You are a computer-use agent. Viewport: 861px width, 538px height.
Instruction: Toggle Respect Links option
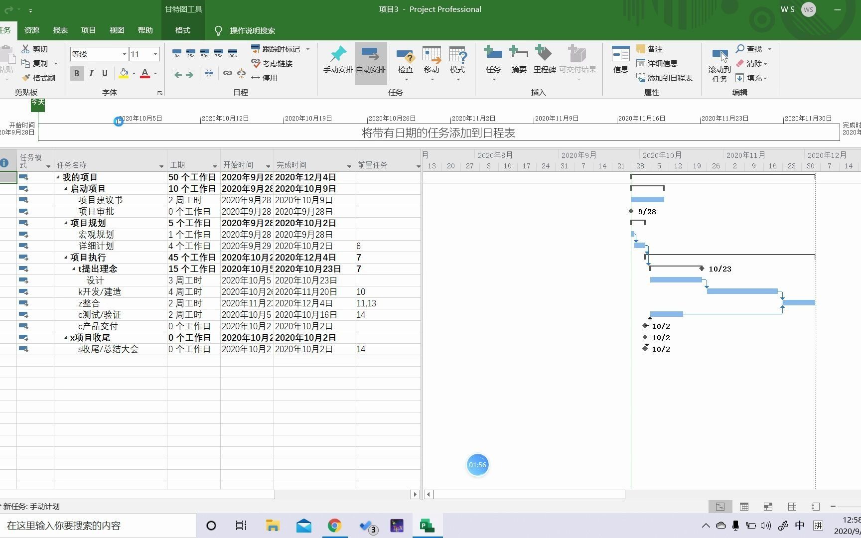(272, 63)
